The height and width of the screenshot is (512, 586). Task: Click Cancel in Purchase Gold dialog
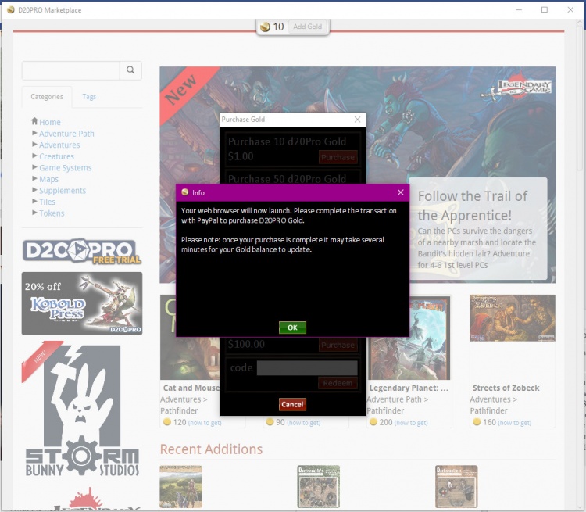click(292, 404)
